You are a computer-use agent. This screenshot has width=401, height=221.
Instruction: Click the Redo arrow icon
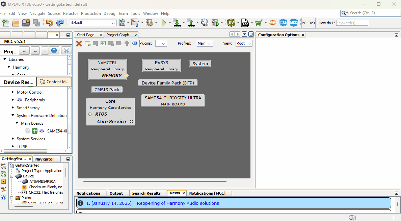[60, 23]
